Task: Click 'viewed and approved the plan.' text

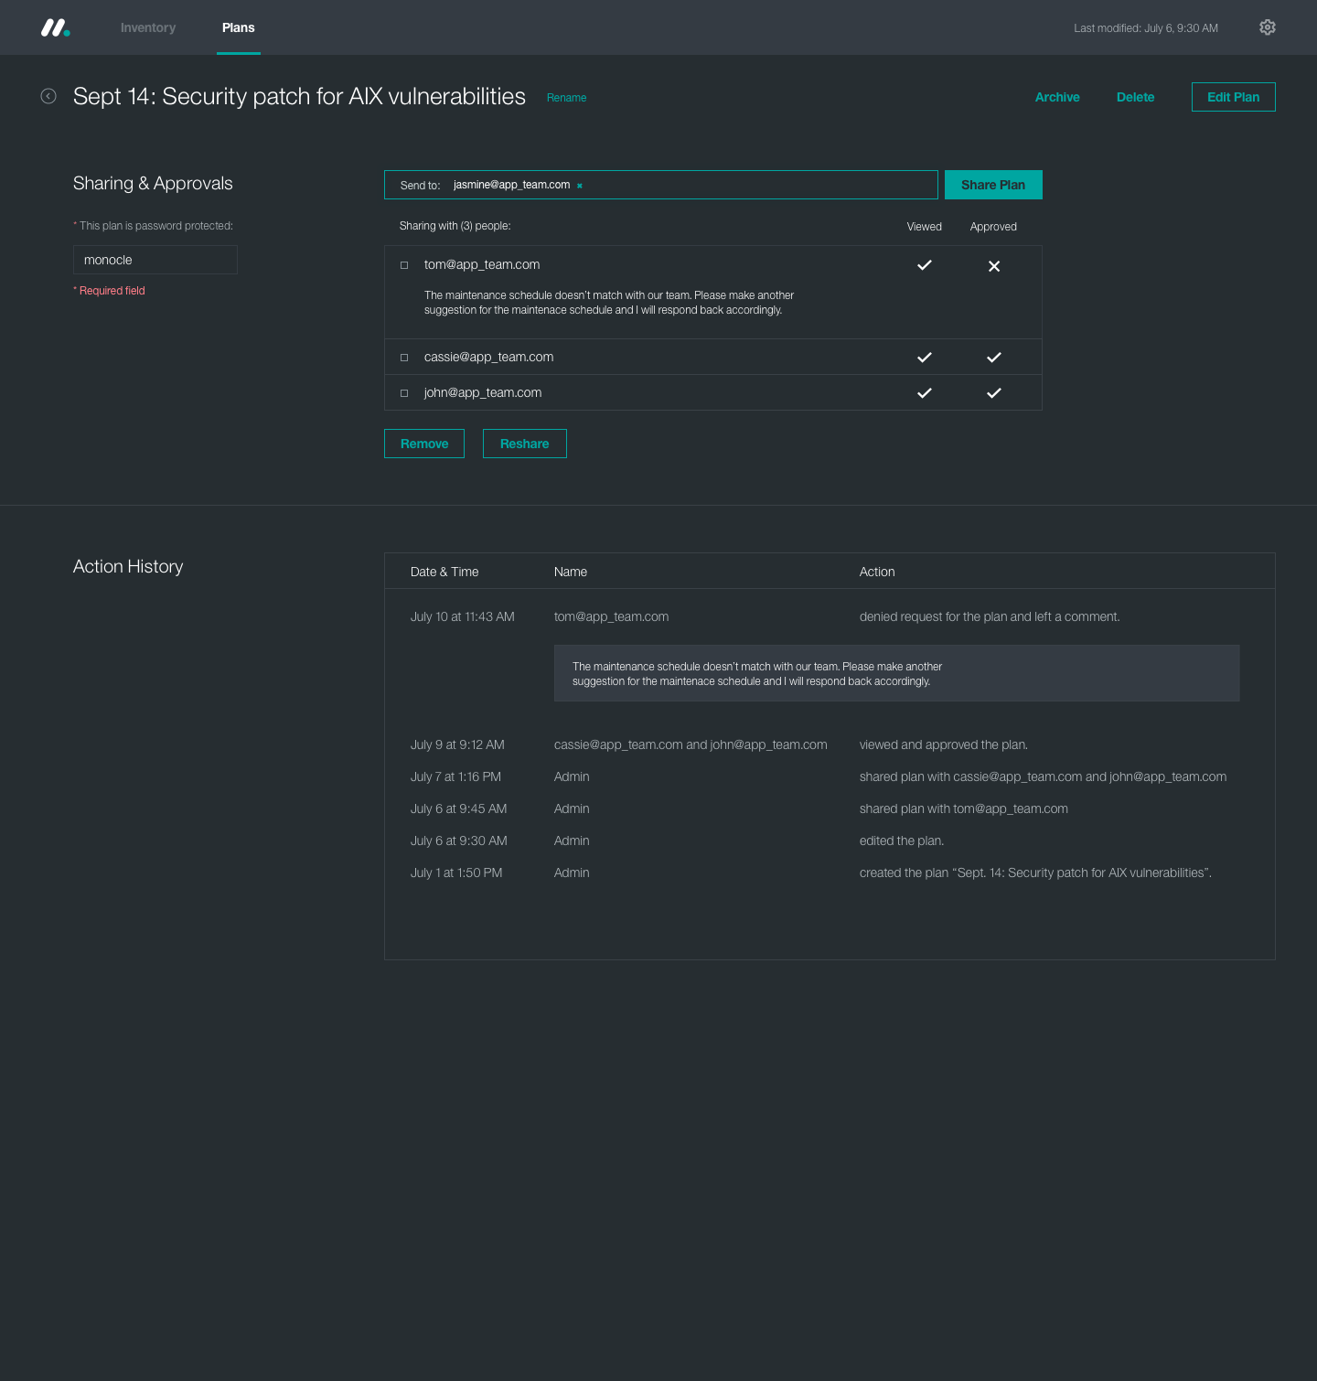Action: 944,744
